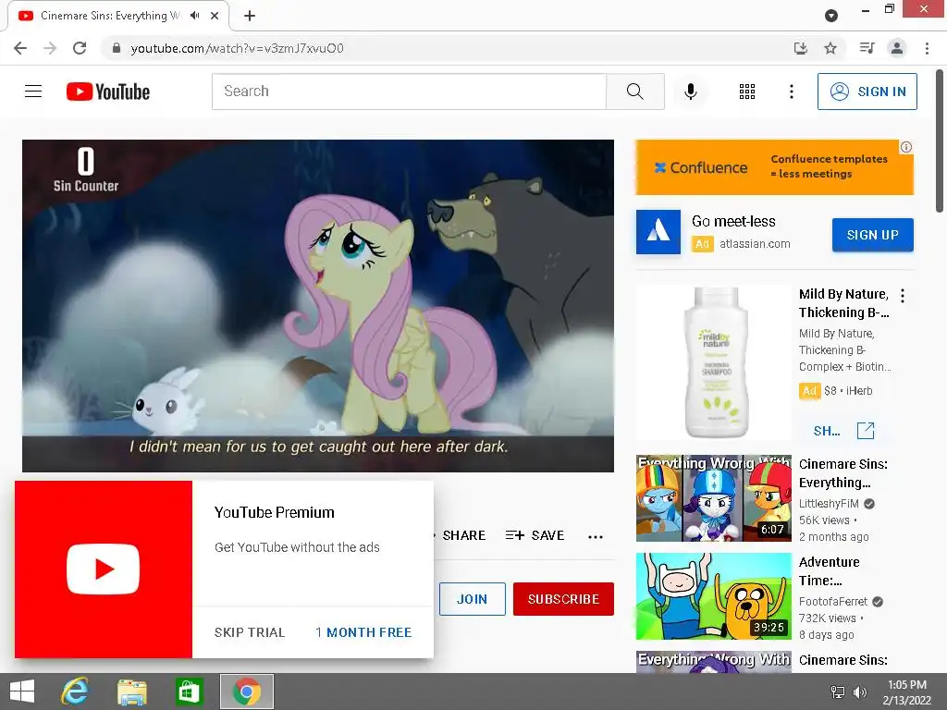Viewport: 947px width, 710px height.
Task: Start voice search with microphone icon
Action: pyautogui.click(x=690, y=92)
